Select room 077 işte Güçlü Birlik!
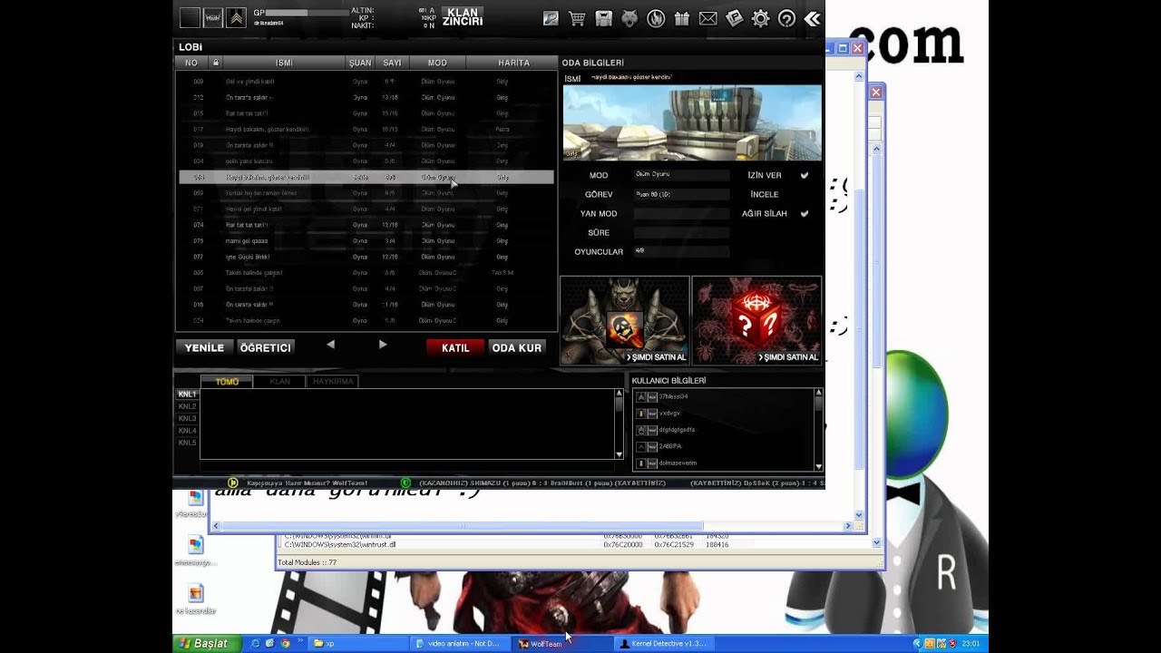 (366, 257)
